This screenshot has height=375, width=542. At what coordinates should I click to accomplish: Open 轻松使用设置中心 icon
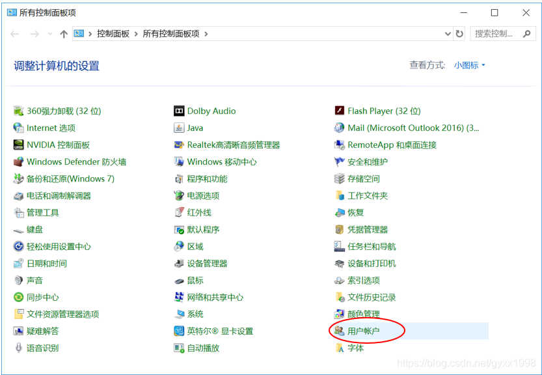(18, 247)
